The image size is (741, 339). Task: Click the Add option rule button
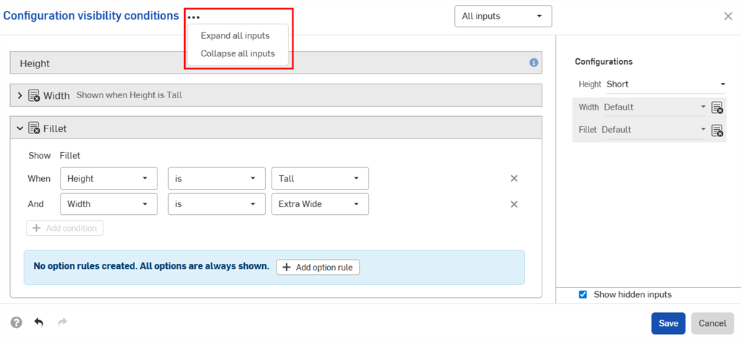(x=318, y=268)
